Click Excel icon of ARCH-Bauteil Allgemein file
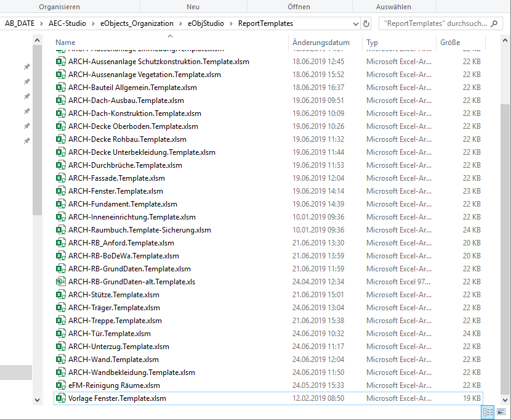The width and height of the screenshot is (511, 420). (x=60, y=88)
